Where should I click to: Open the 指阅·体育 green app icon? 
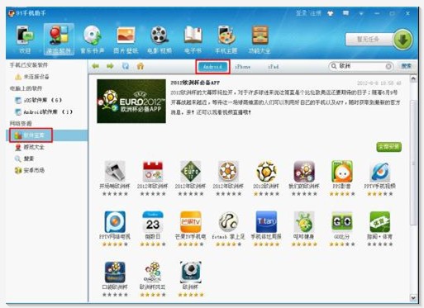(380, 222)
